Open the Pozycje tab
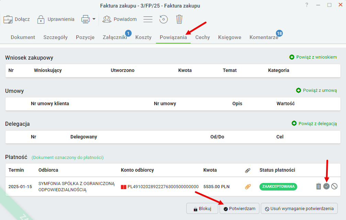 pyautogui.click(x=85, y=37)
